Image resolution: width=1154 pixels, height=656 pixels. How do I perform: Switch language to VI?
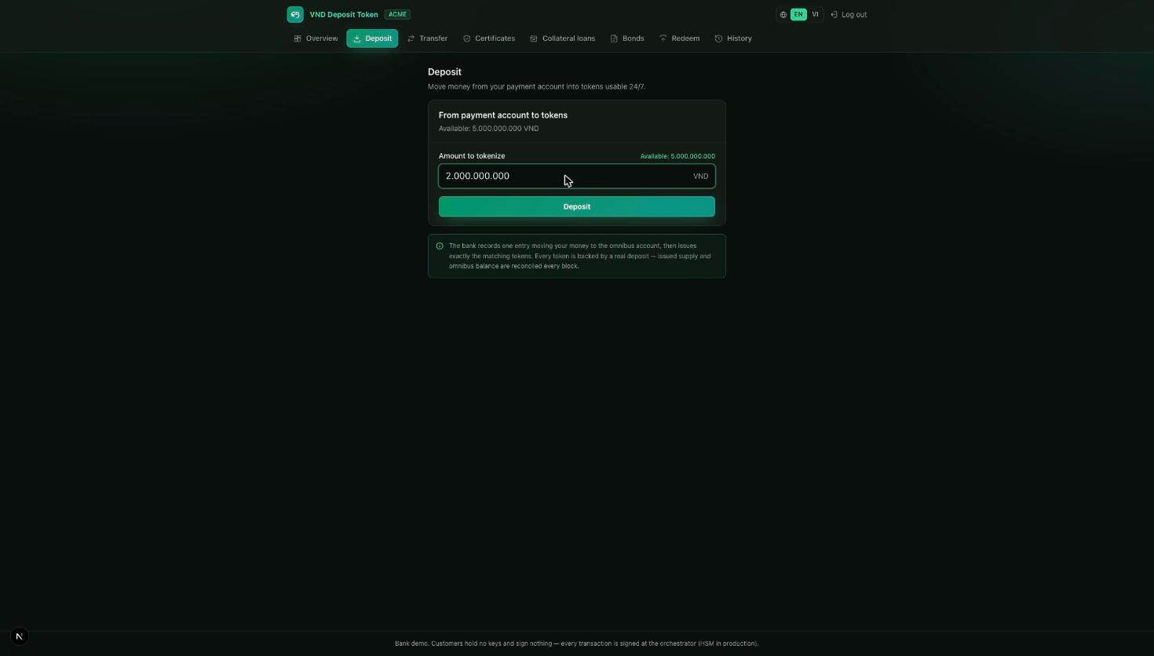click(x=815, y=14)
